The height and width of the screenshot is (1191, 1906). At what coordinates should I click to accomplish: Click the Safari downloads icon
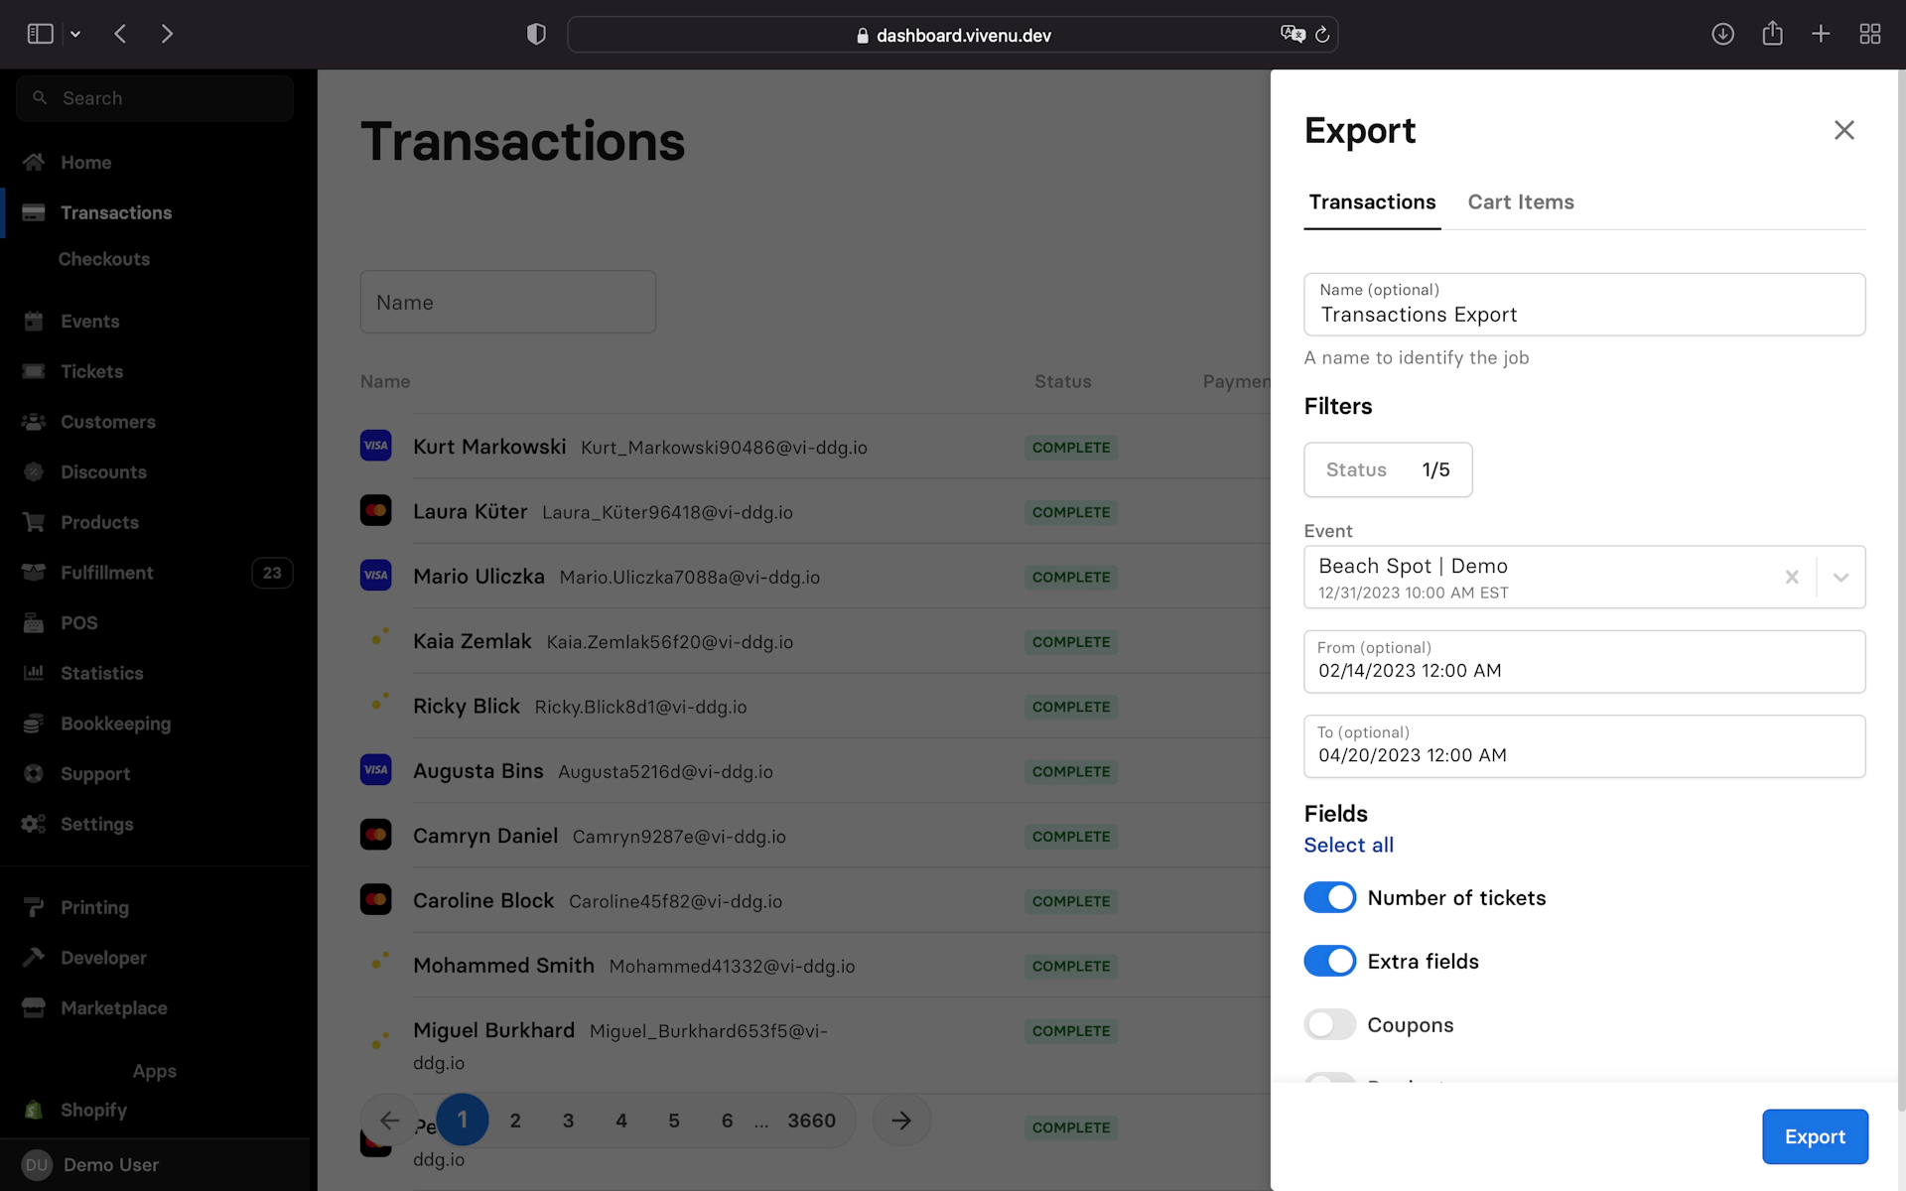click(1722, 35)
